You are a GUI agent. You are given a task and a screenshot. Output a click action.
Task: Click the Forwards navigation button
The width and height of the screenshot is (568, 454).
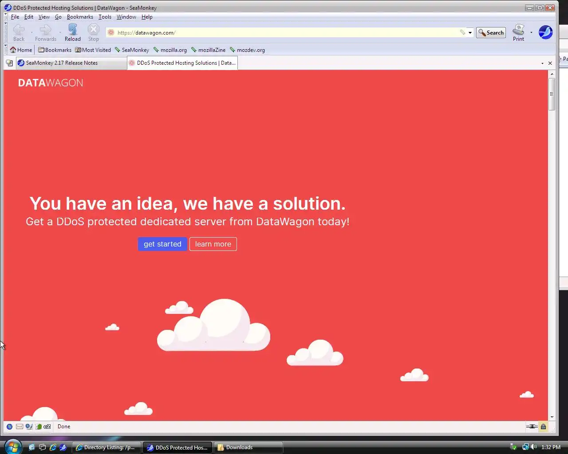[x=45, y=33]
